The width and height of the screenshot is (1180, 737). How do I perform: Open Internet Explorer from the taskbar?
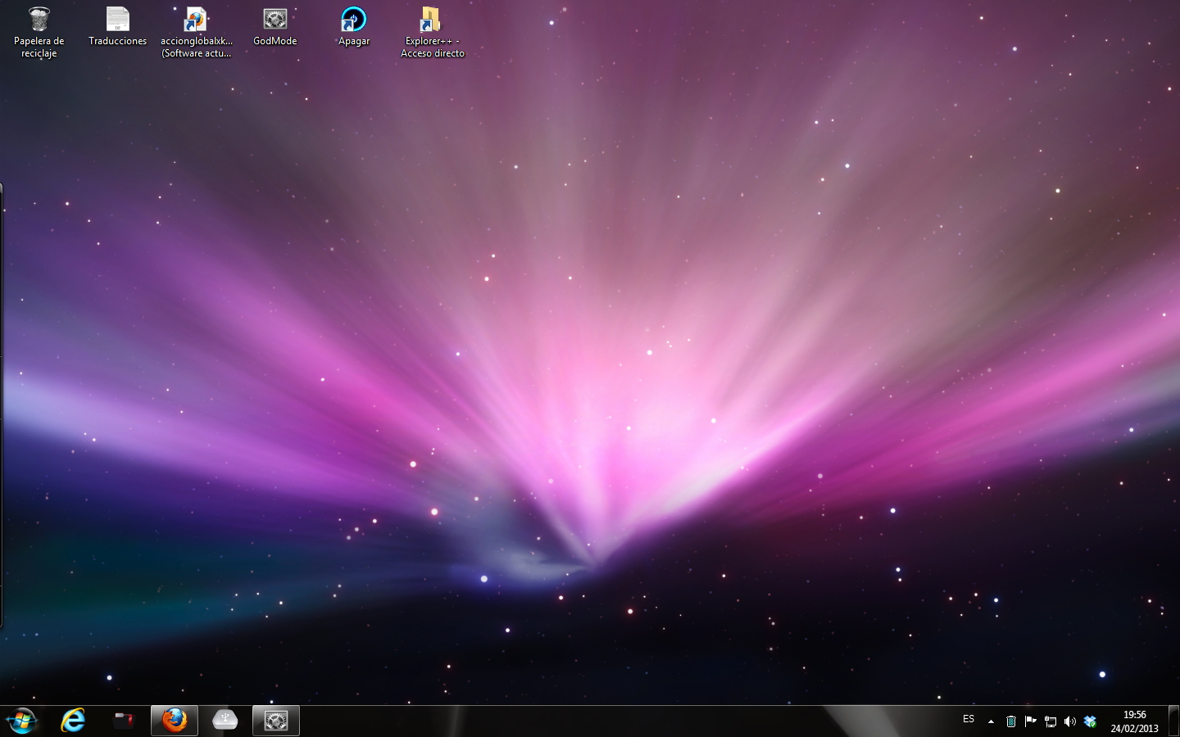[73, 721]
